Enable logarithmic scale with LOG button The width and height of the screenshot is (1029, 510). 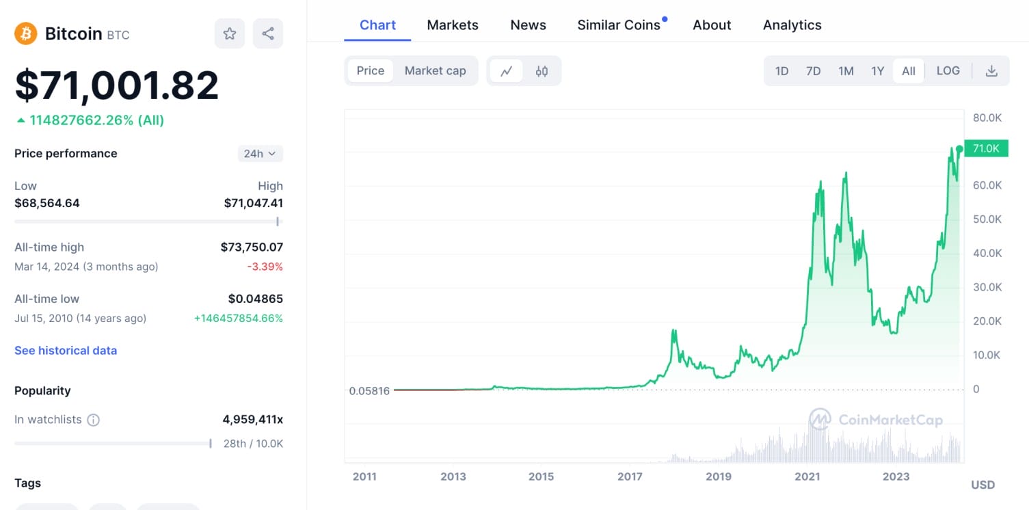[x=948, y=70]
